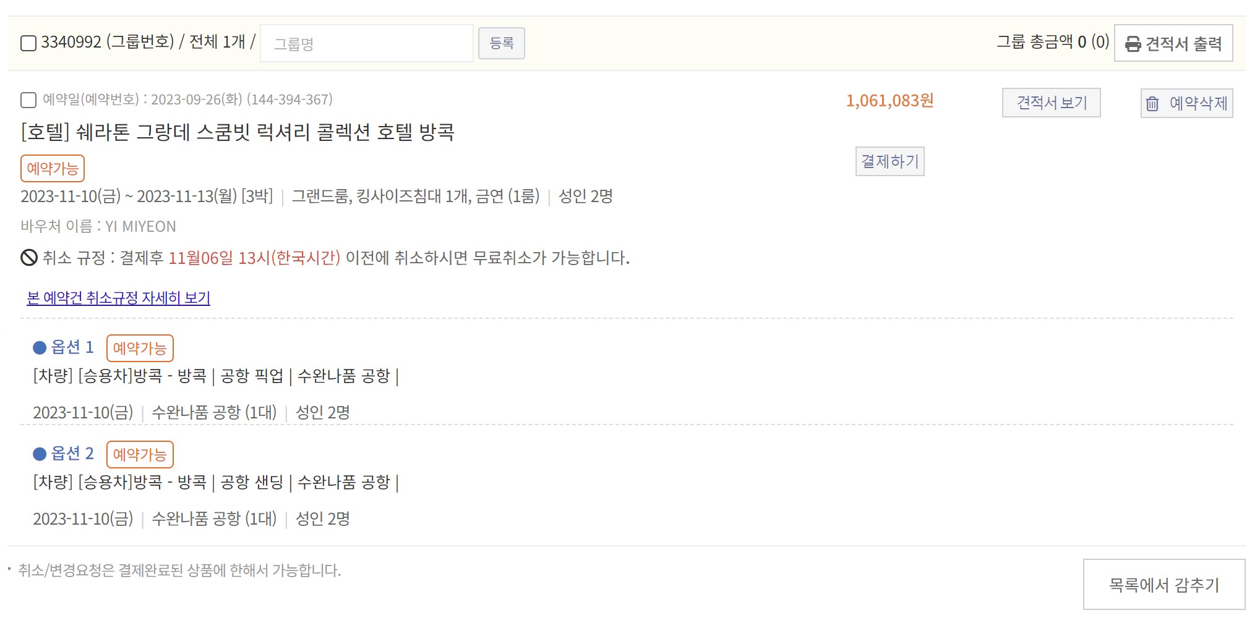
Task: Click the price 1,061,083원
Action: point(890,101)
